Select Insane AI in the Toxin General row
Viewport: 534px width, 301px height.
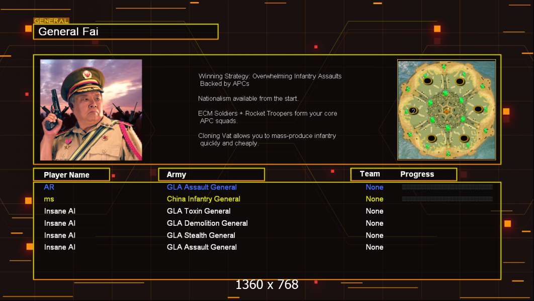(x=60, y=211)
